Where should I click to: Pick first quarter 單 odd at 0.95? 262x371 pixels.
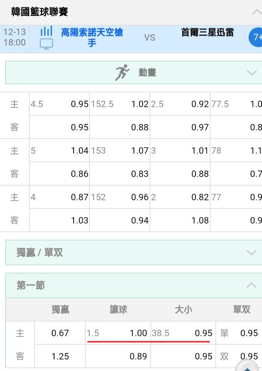click(239, 333)
